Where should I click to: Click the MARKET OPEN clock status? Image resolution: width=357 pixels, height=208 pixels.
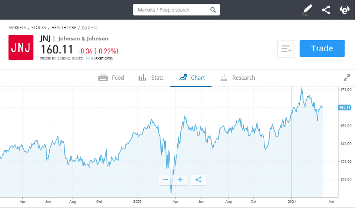pyautogui.click(x=100, y=59)
